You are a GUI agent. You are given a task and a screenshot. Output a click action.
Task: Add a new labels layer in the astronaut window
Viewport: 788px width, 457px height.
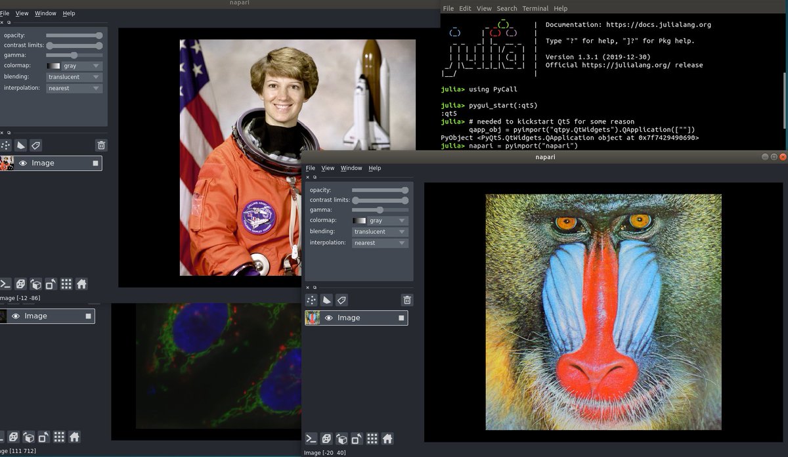tap(35, 145)
